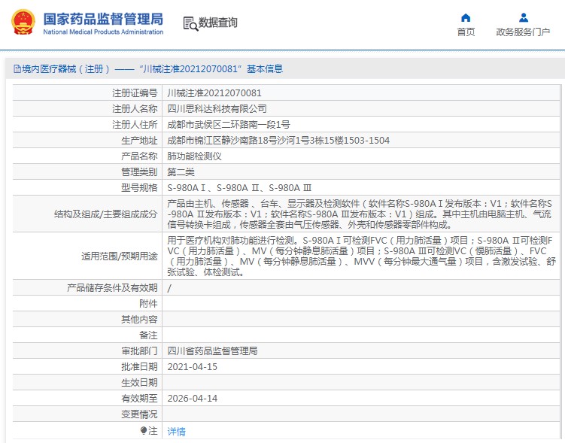Click the expiry date 2026-04-14
Viewport: 565px width, 443px height.
pos(191,398)
